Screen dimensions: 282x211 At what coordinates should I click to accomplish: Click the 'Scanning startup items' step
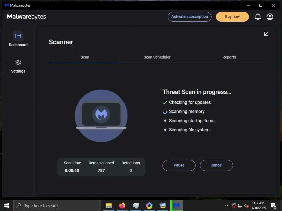(192, 121)
